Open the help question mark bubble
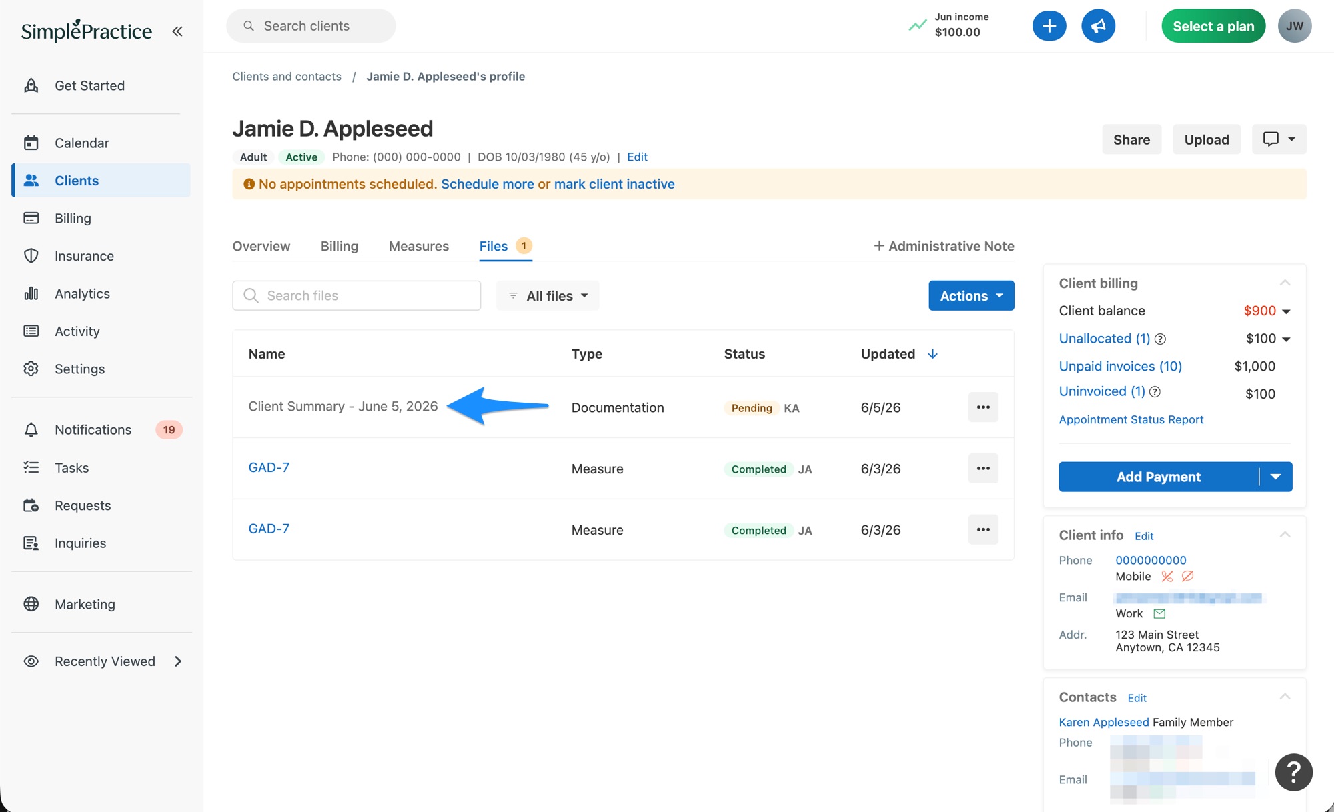The height and width of the screenshot is (812, 1334). (x=1294, y=772)
